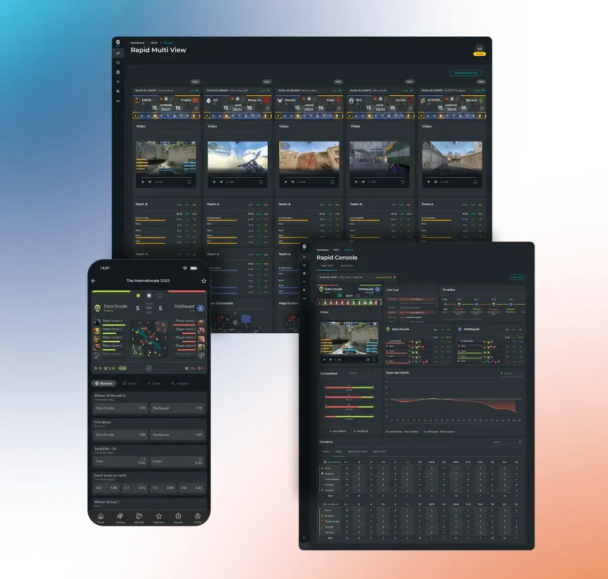Open My bets in the mobile bottom navigation

(x=139, y=517)
